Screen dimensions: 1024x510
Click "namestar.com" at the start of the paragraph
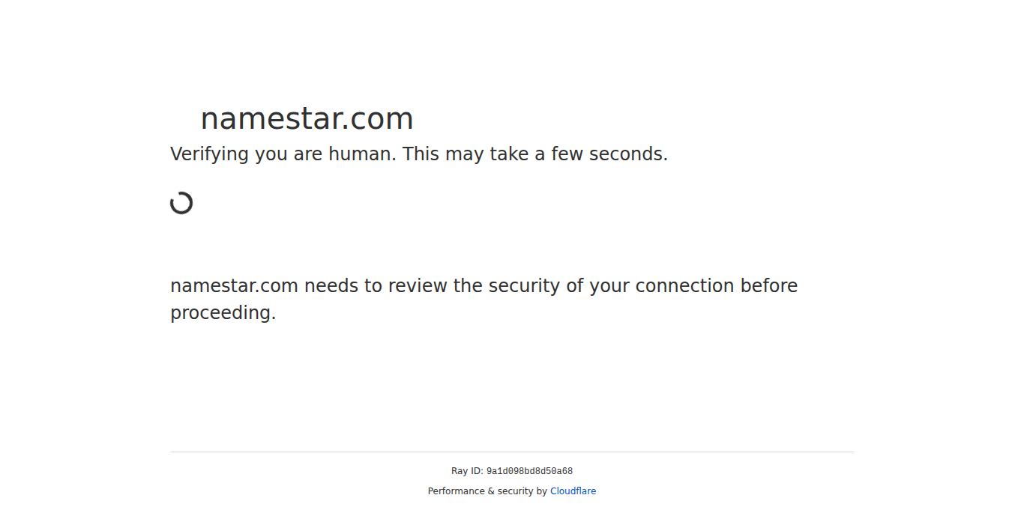tap(234, 286)
